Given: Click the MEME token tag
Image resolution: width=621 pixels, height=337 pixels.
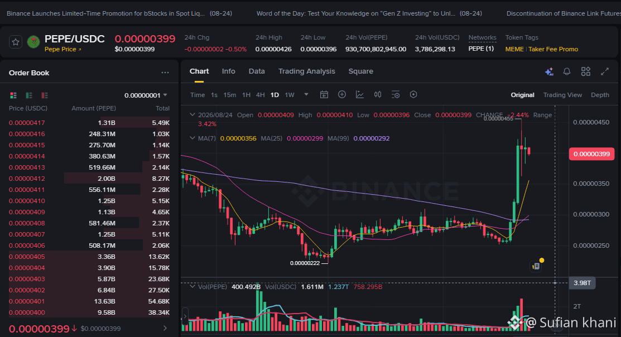Looking at the screenshot, I should [514, 49].
